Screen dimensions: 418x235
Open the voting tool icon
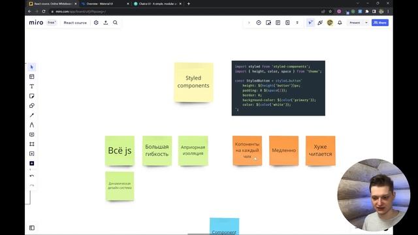[268, 23]
